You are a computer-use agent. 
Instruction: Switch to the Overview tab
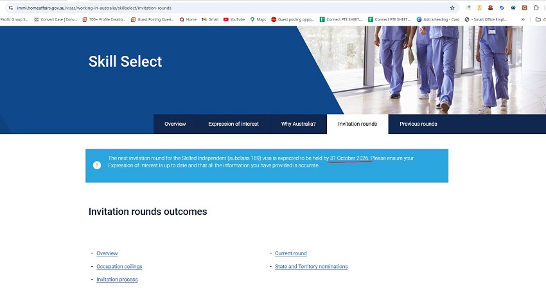point(175,124)
